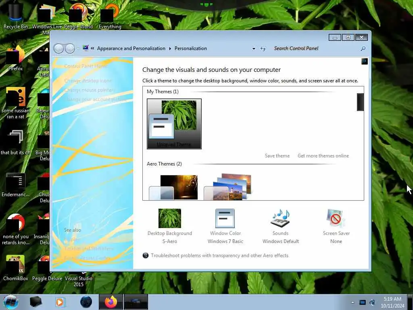
Task: Open Screen Saver settings icon
Action: [336, 218]
